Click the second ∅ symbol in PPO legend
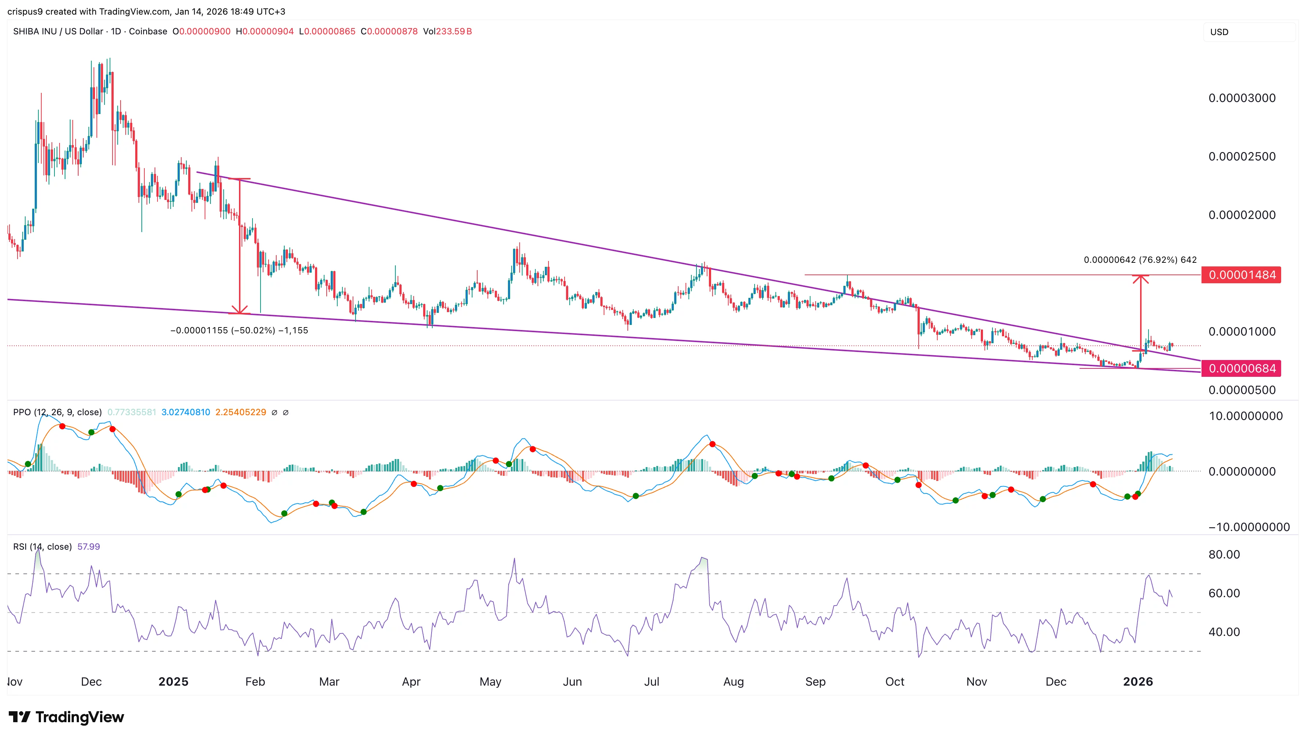 tap(286, 413)
